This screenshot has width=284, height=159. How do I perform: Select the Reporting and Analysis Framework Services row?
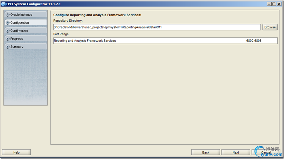click(165, 41)
